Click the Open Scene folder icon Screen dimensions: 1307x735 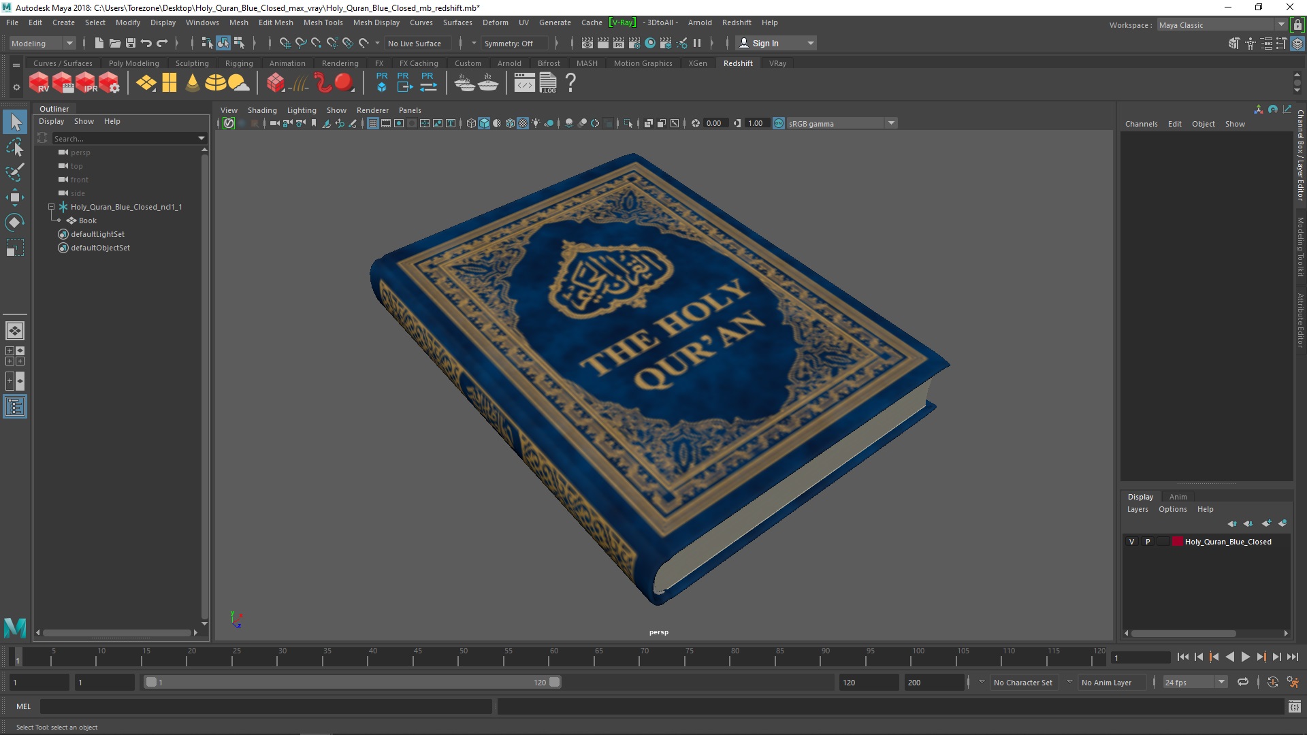(x=115, y=43)
